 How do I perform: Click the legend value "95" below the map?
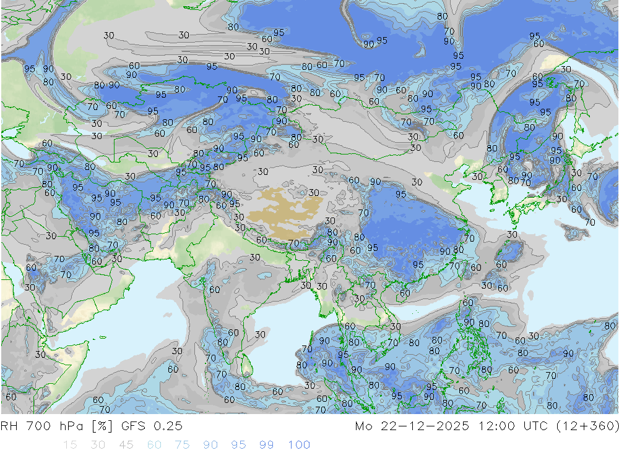(x=238, y=445)
